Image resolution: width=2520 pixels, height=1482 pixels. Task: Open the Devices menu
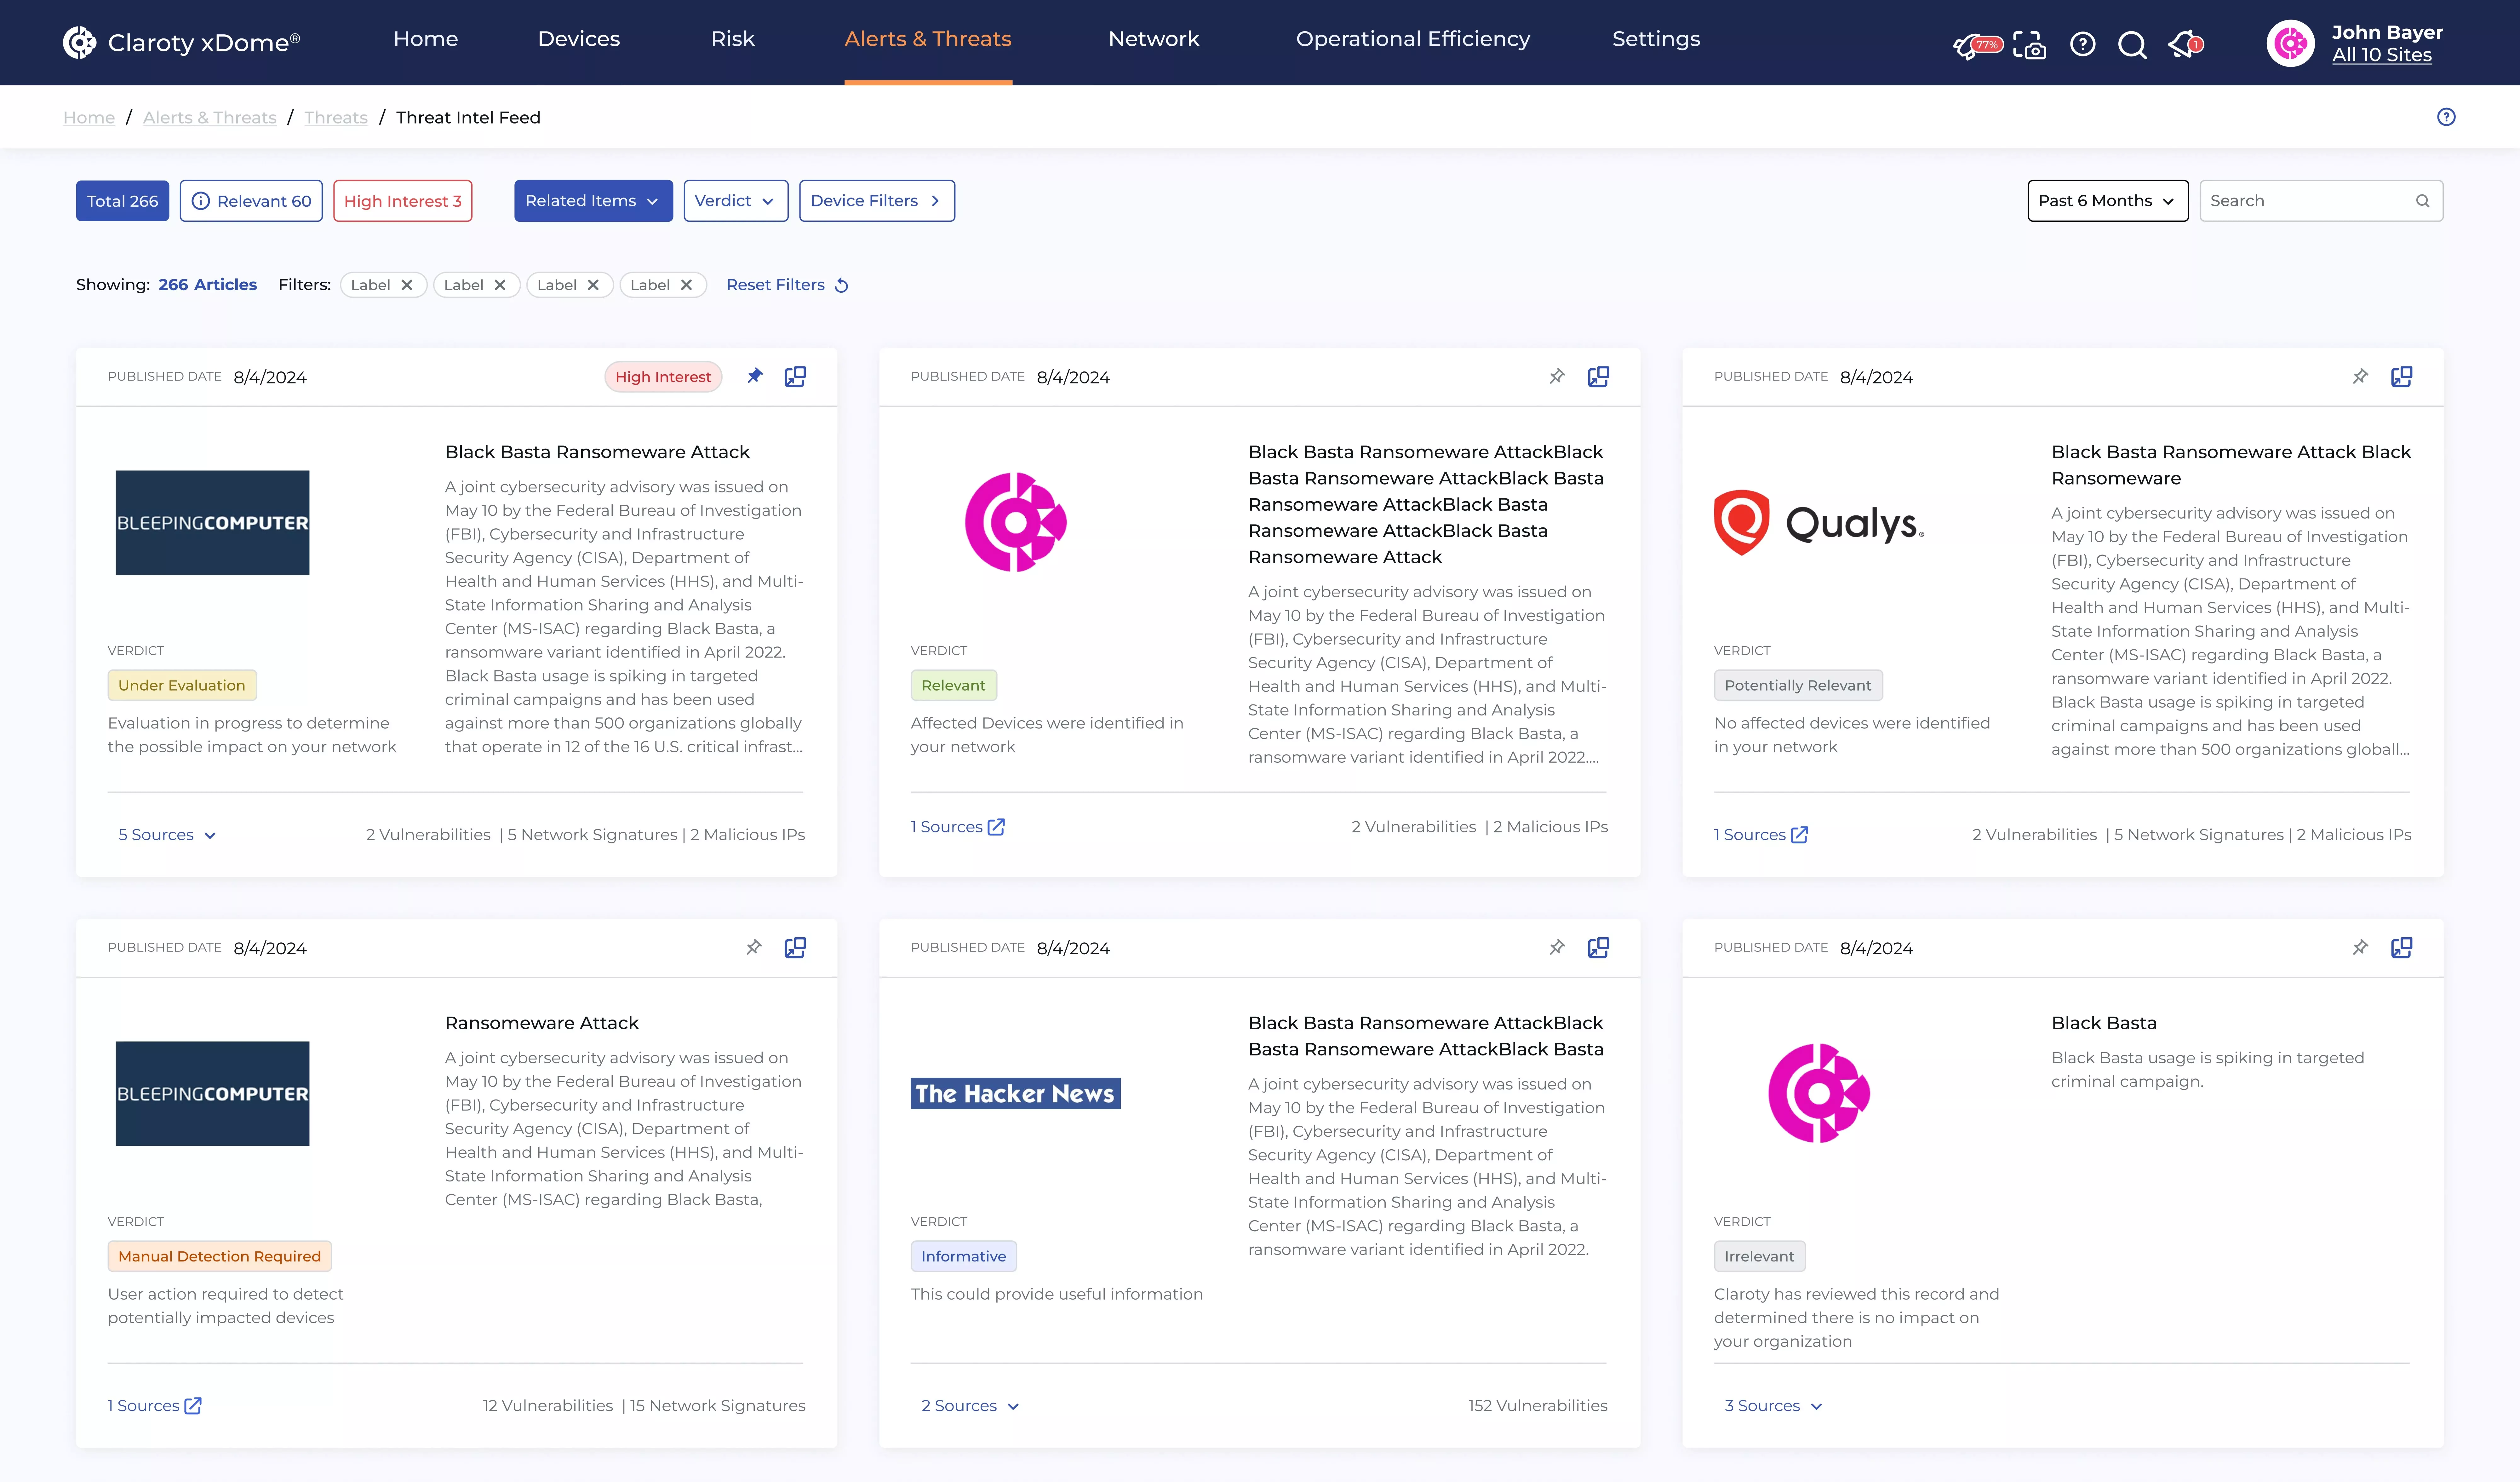coord(579,39)
